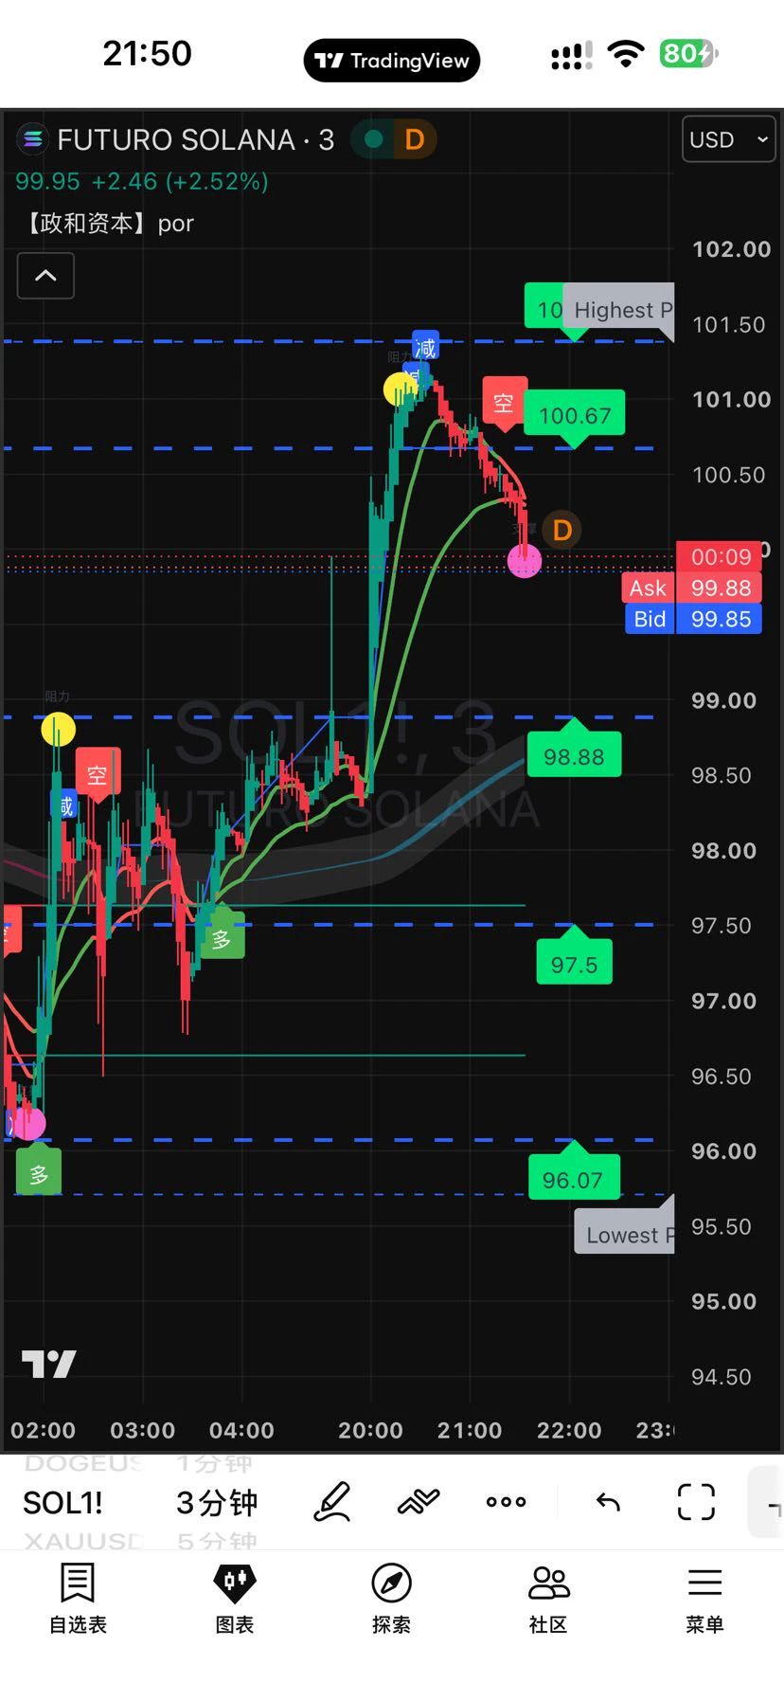Tap the TradingView logo on chart
Screen dimensions: 784x1701
click(48, 1364)
